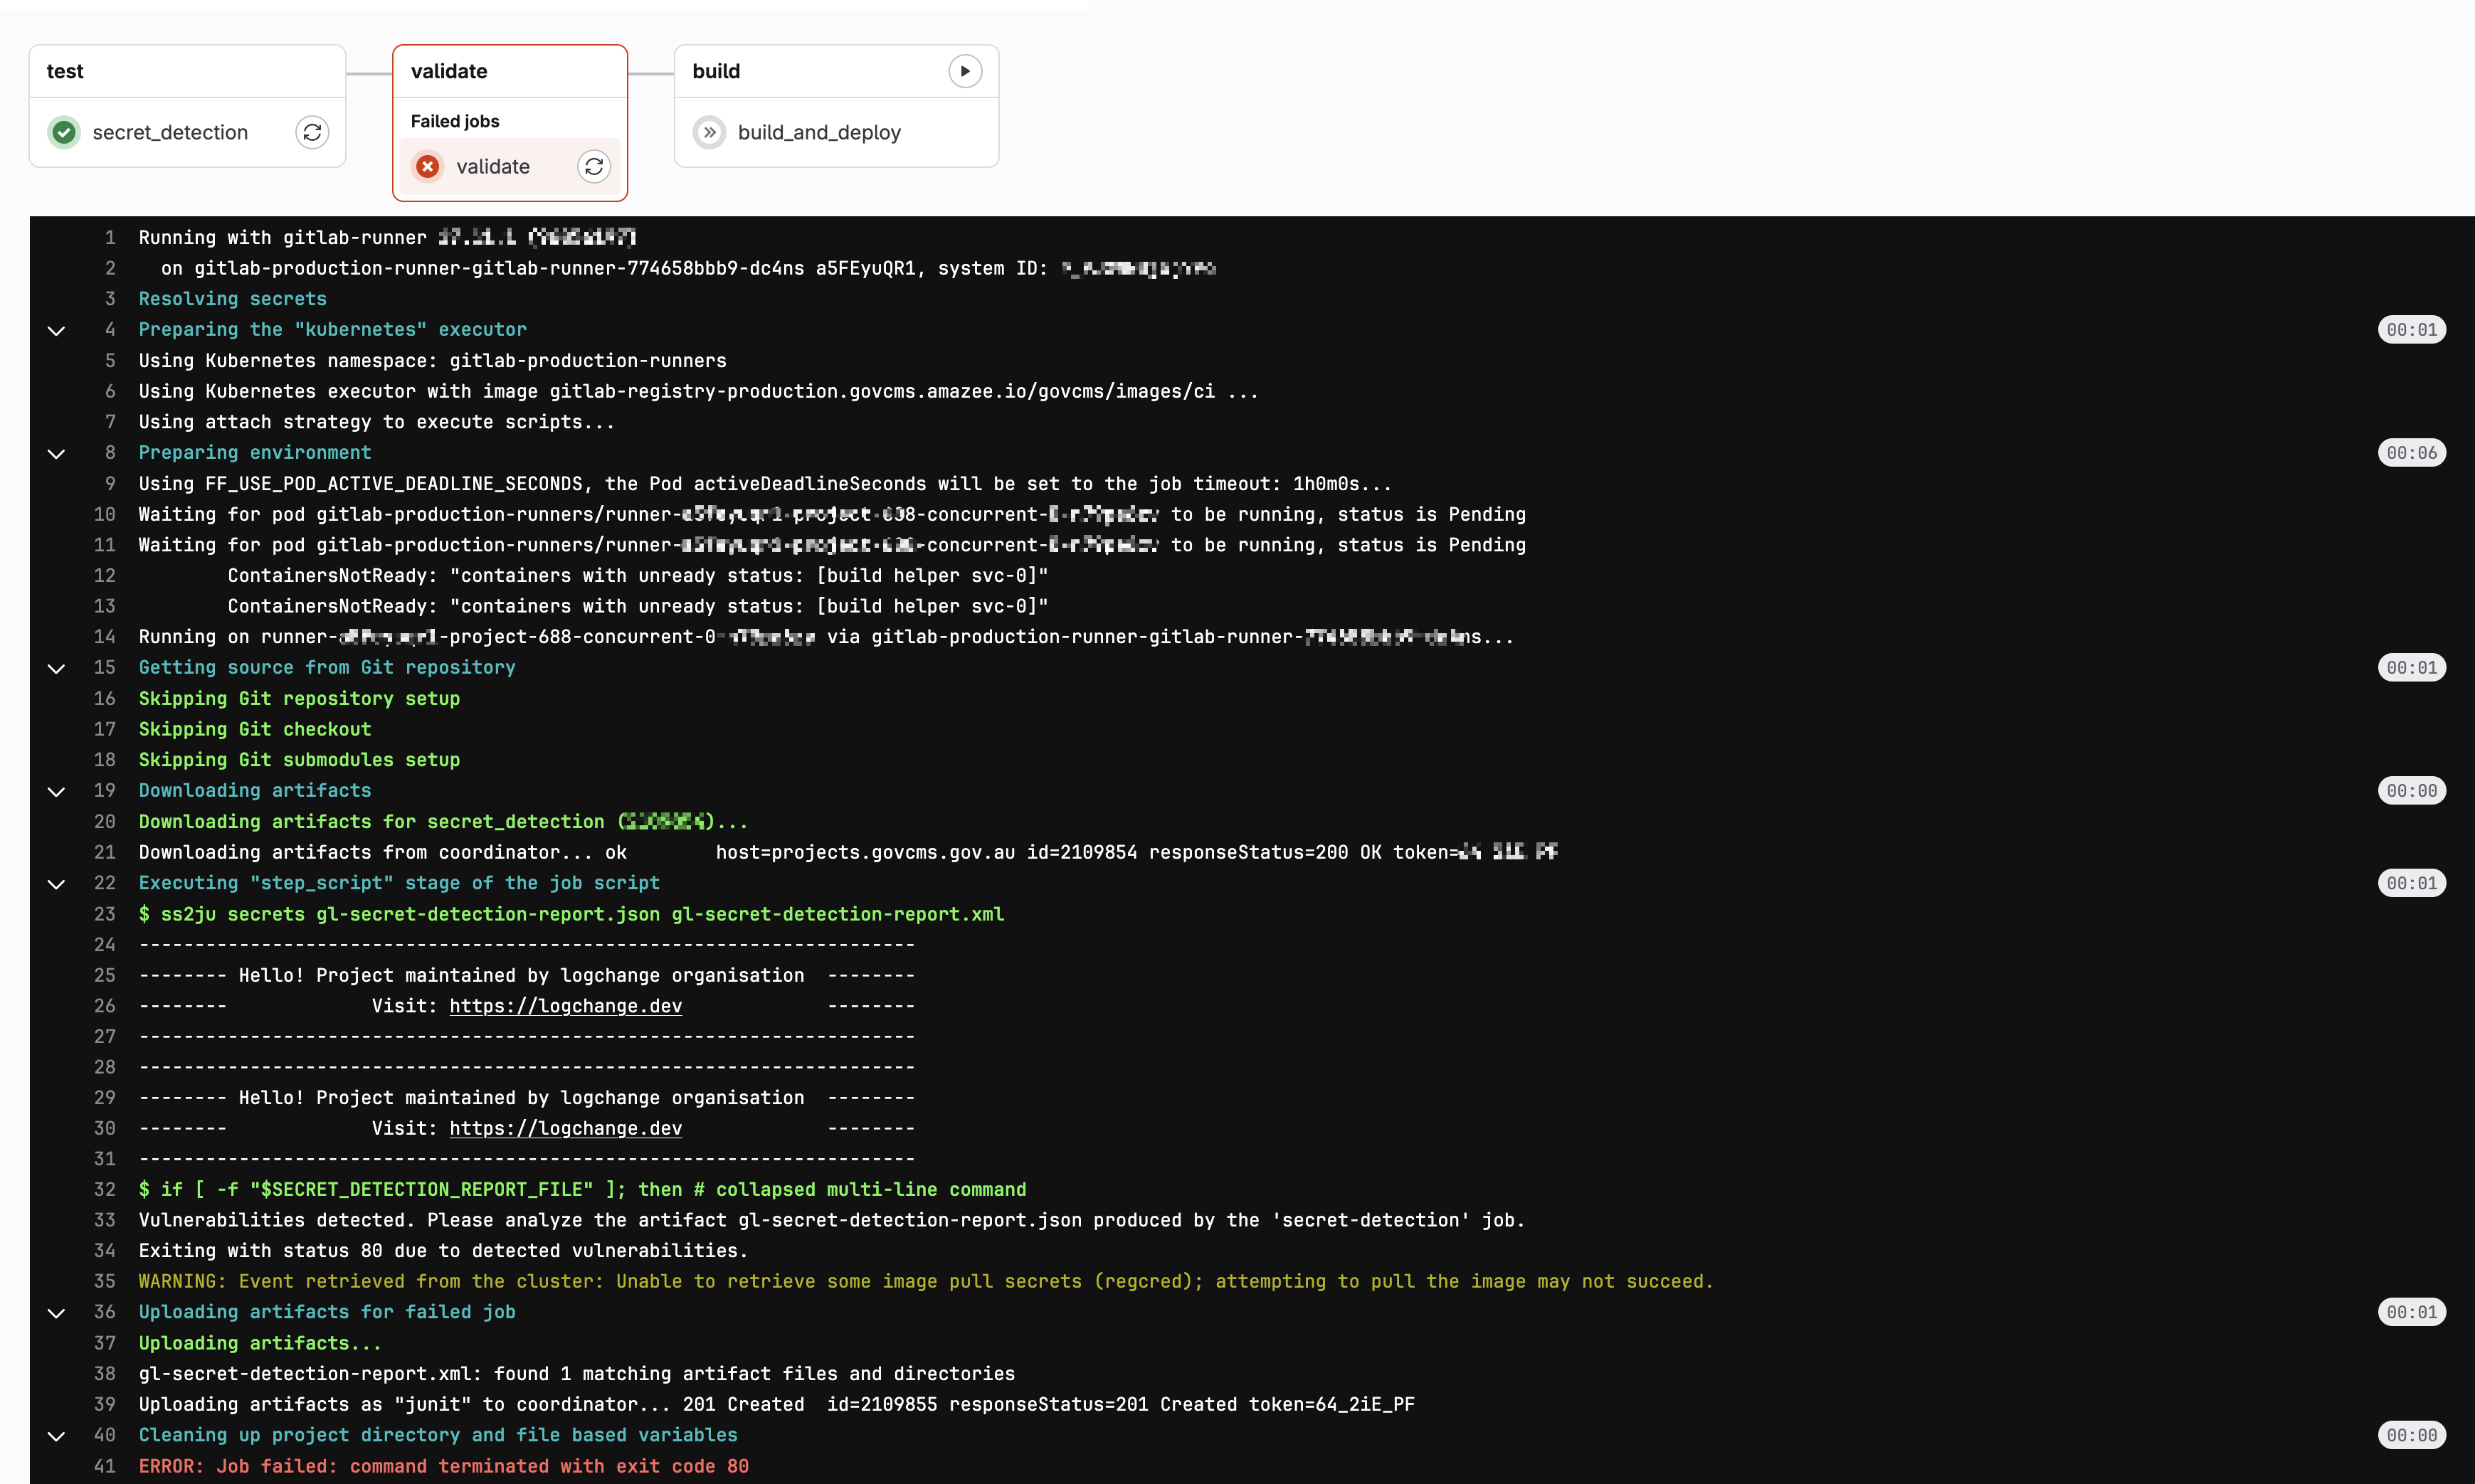Open the build_and_deploy job

[818, 132]
